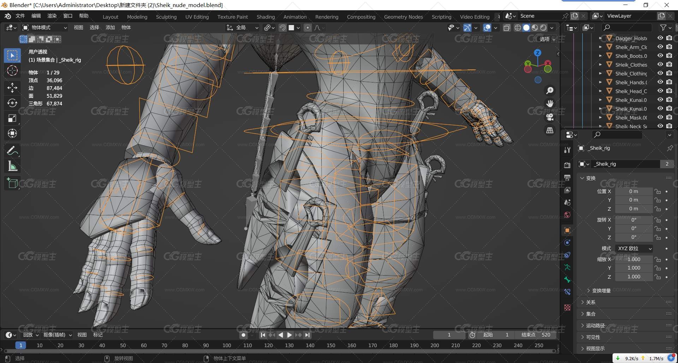Disable rendering for Sheik_Hands camera icon
Image resolution: width=678 pixels, height=363 pixels.
pyautogui.click(x=669, y=82)
